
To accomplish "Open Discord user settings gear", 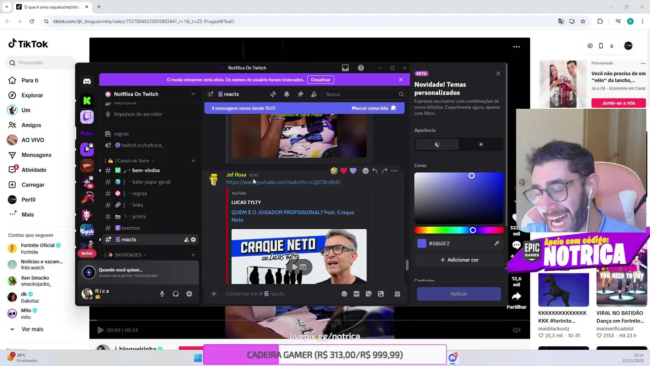I will [189, 294].
